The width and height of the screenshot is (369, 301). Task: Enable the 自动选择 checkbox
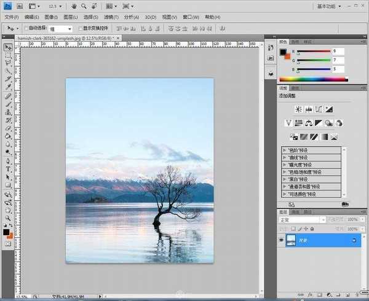click(27, 28)
